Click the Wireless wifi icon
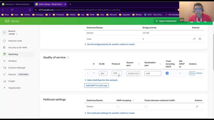This screenshot has width=214, height=120. tap(4, 61)
